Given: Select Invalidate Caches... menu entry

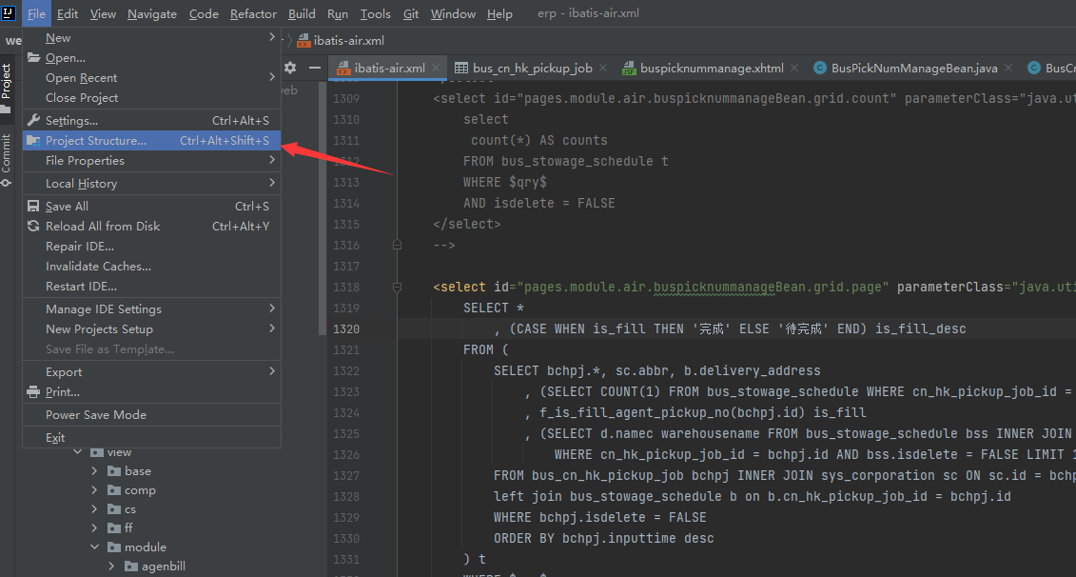Looking at the screenshot, I should pos(151,266).
